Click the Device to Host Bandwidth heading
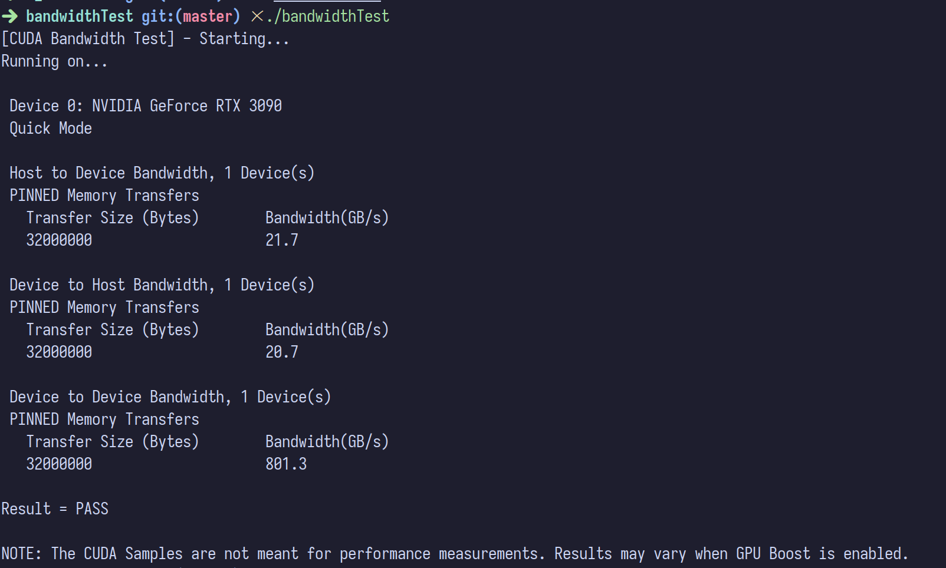The width and height of the screenshot is (946, 568). point(162,285)
